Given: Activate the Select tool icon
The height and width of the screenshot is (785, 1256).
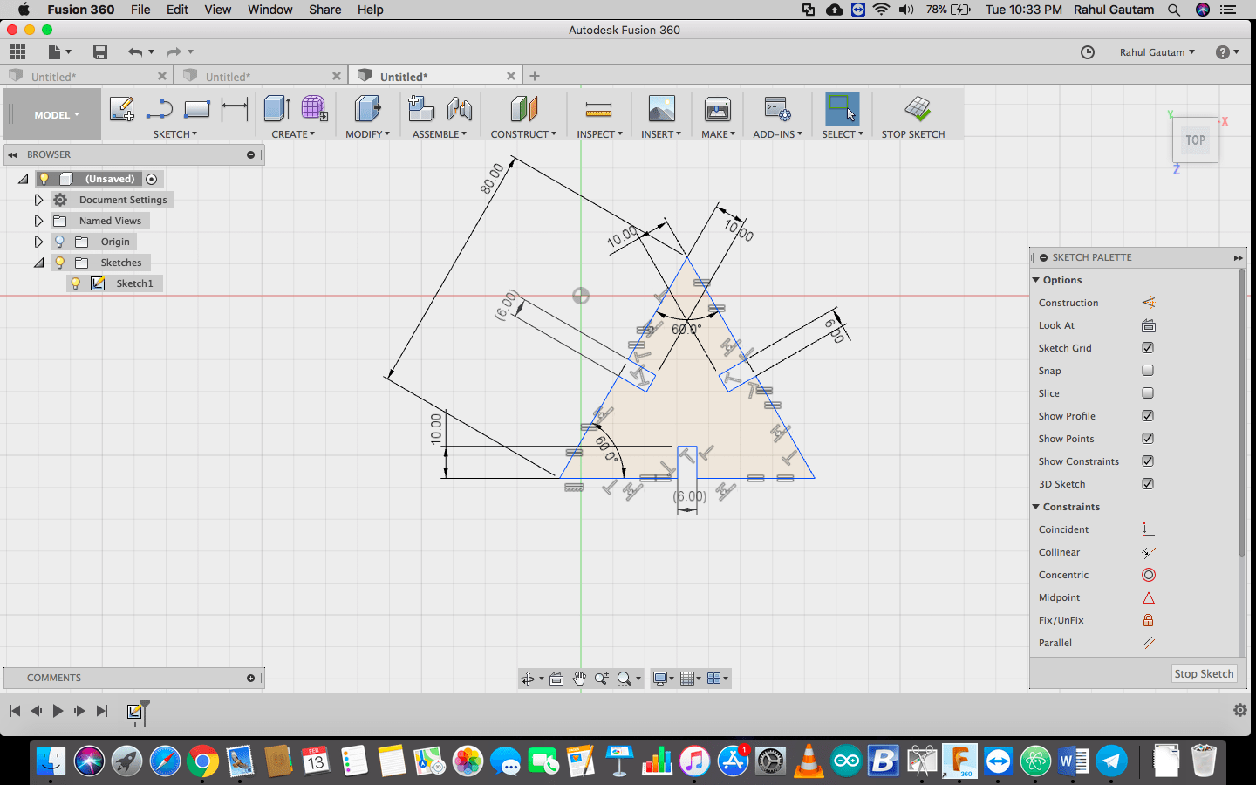Looking at the screenshot, I should point(842,109).
